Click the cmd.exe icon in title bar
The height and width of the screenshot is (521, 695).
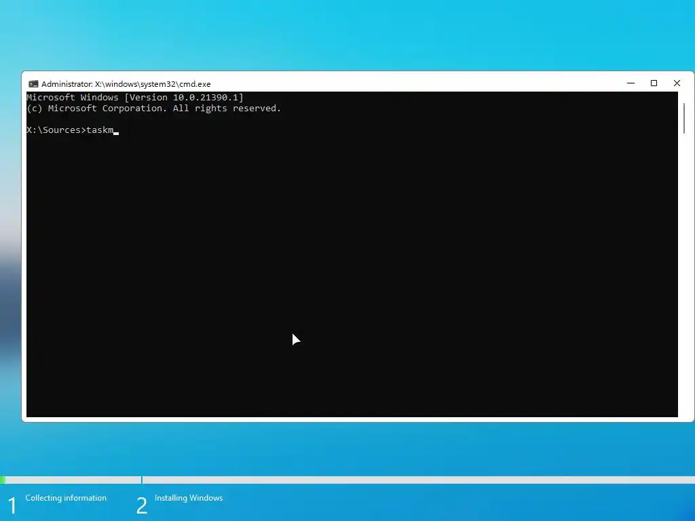point(33,84)
